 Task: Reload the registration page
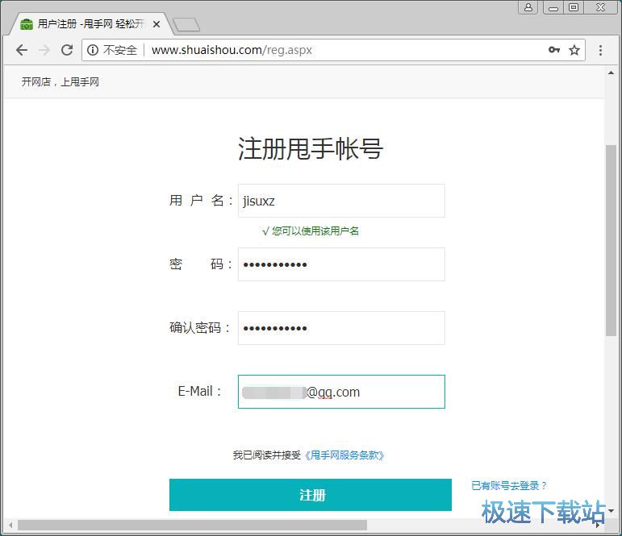[x=67, y=50]
